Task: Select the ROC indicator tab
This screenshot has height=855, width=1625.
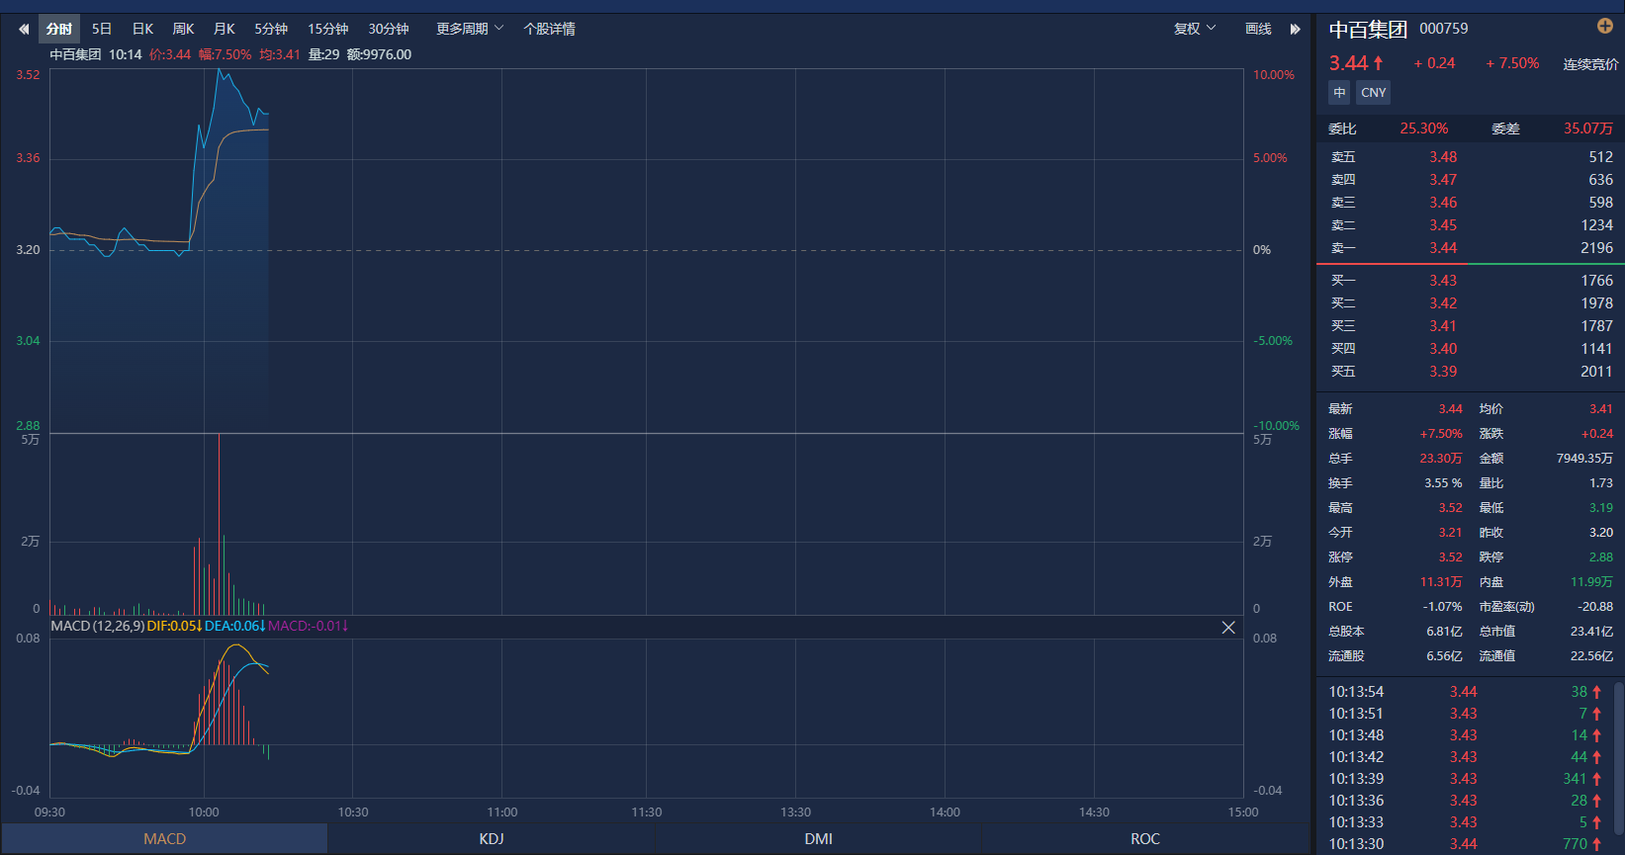Action: [1144, 838]
